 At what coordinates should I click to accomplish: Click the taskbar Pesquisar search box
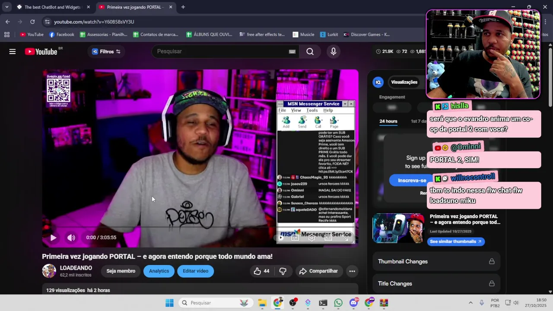click(215, 303)
